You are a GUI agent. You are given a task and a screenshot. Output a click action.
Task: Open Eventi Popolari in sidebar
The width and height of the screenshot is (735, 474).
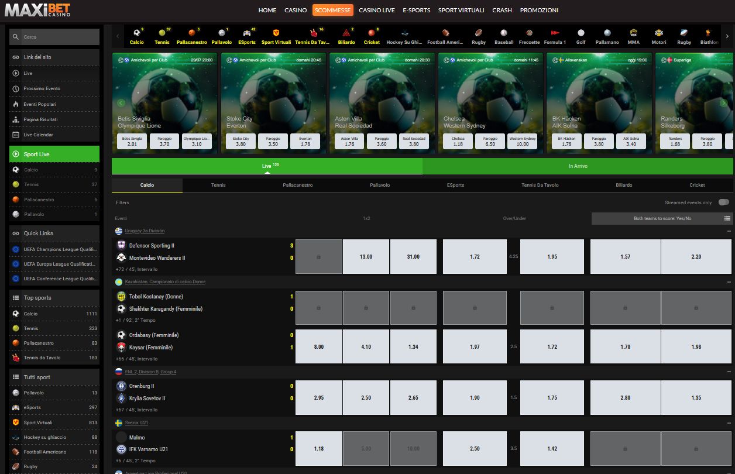pos(54,104)
